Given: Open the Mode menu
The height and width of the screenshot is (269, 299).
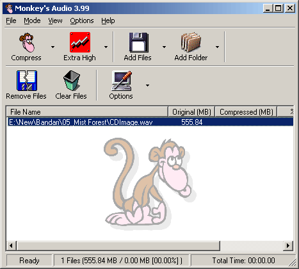Looking at the screenshot, I should pos(32,20).
